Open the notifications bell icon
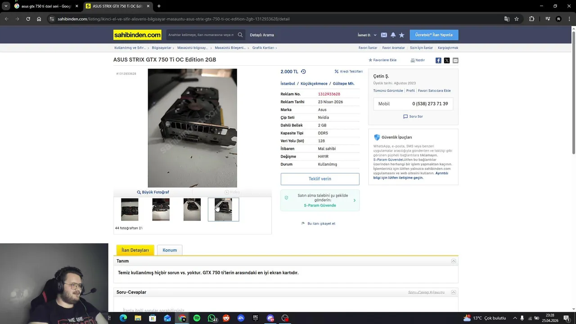Viewport: 576px width, 324px height. point(393,35)
